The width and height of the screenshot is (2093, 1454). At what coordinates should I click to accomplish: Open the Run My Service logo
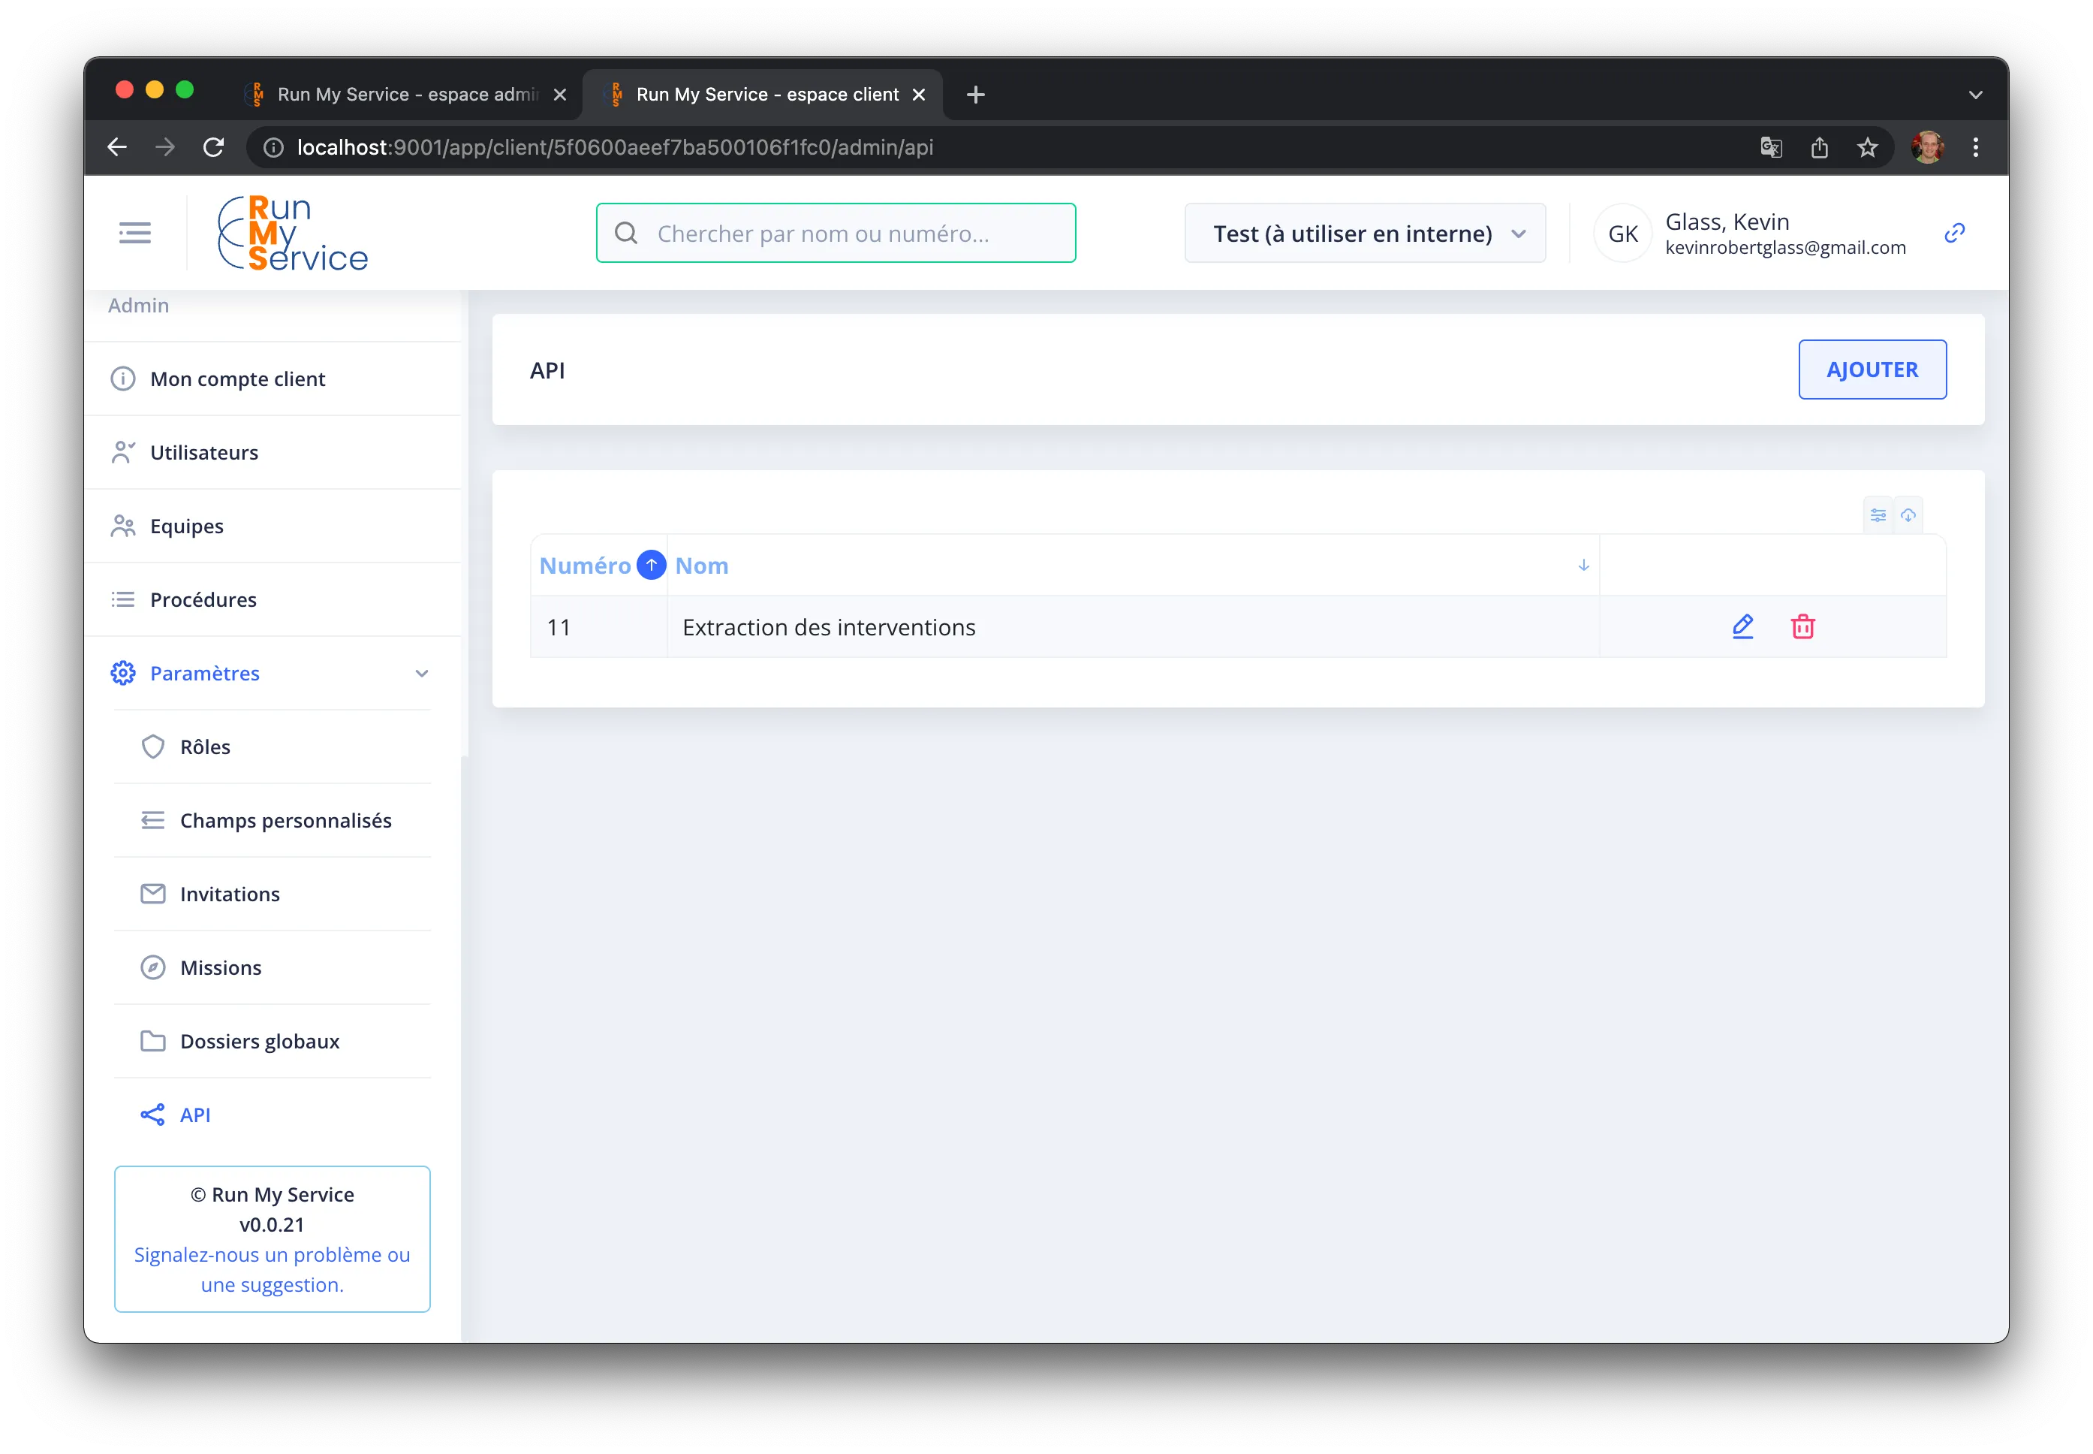tap(292, 234)
